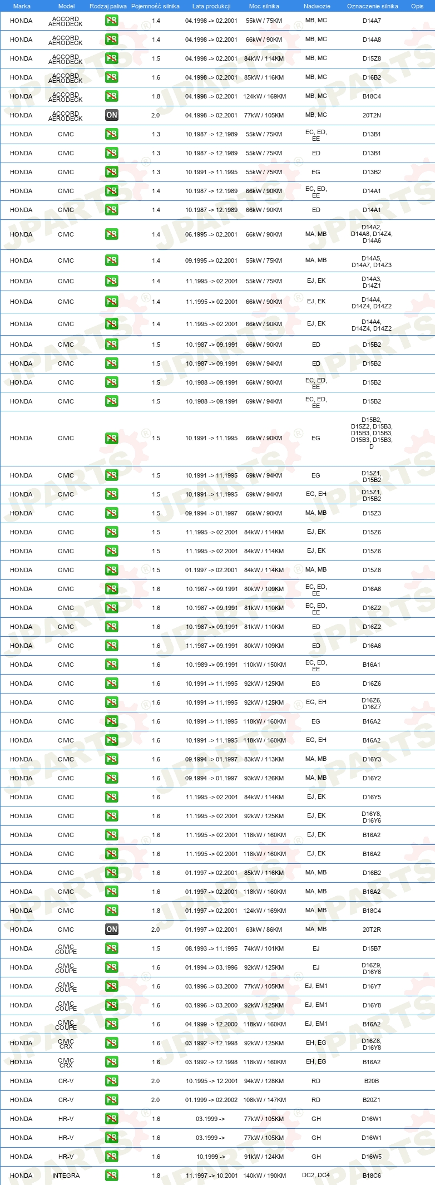Click the 'Opis' column header
This screenshot has width=435, height=1185.
coord(417,6)
